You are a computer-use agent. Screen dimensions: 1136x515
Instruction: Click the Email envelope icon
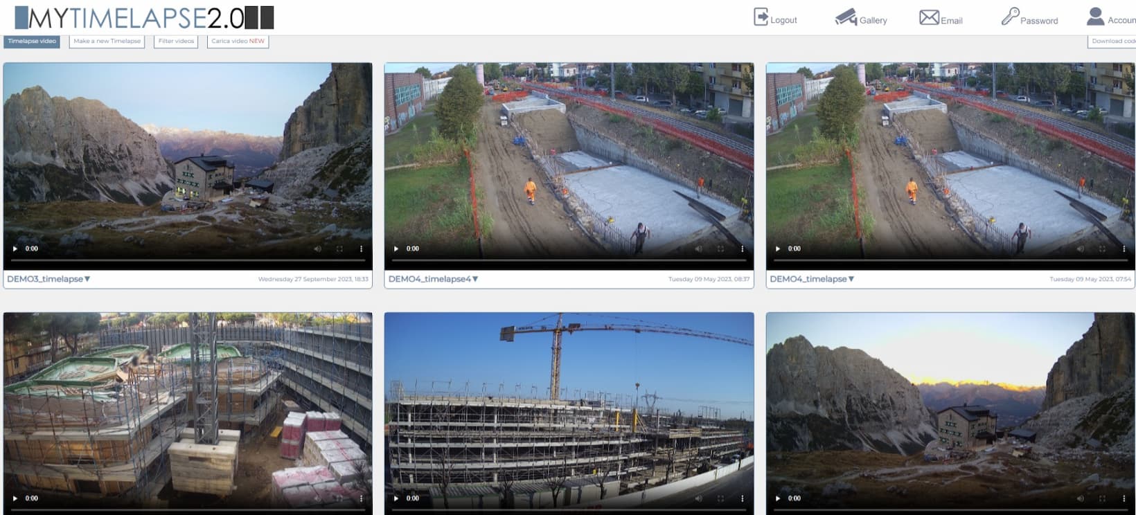pyautogui.click(x=929, y=17)
